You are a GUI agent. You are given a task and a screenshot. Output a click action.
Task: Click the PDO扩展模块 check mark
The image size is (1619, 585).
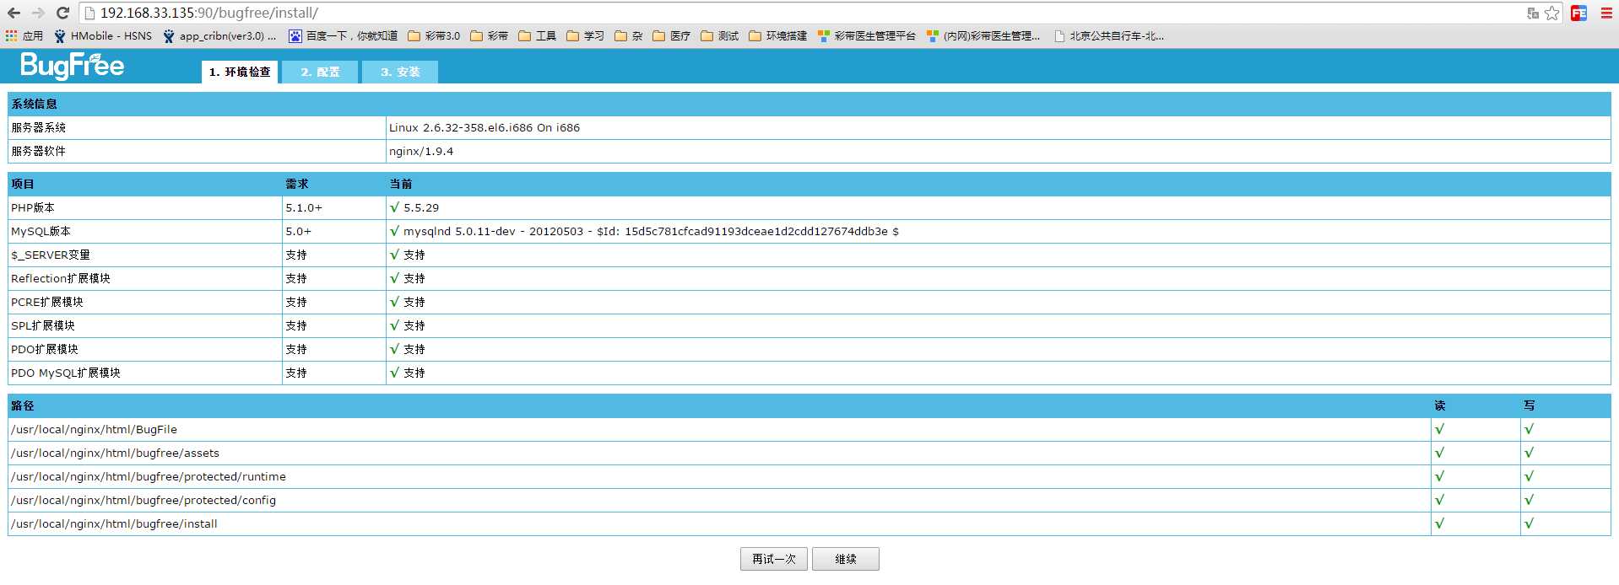(x=394, y=349)
